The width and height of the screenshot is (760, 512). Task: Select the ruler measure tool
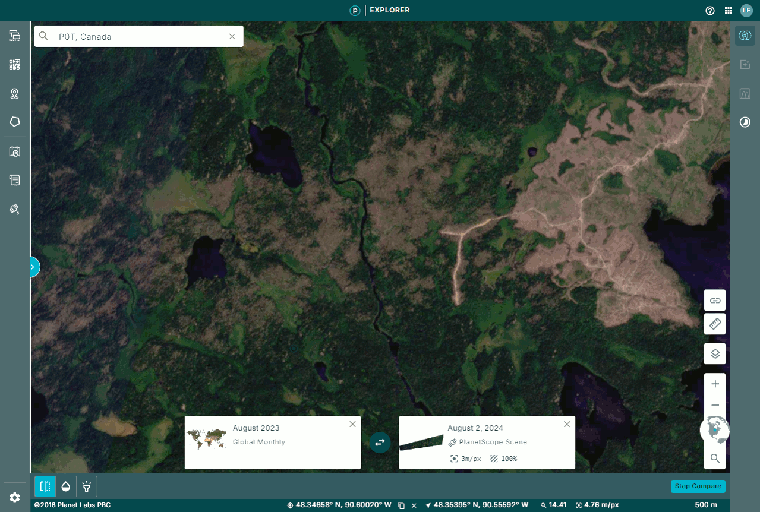click(x=715, y=324)
